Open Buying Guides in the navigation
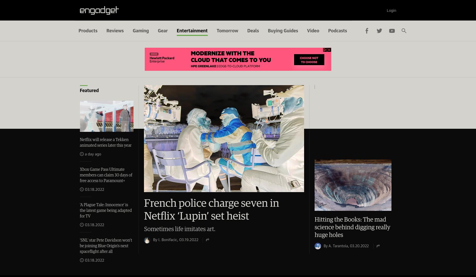 click(283, 31)
